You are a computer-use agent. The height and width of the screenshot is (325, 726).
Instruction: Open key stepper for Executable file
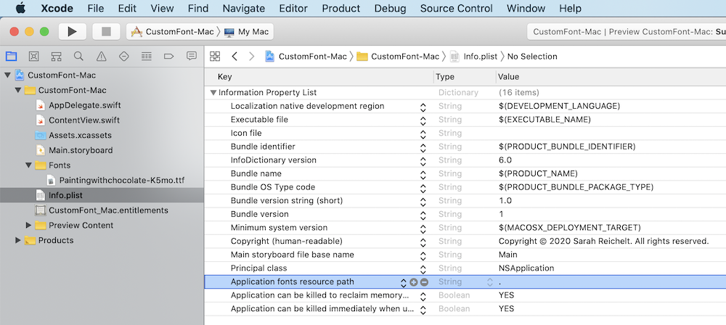click(x=423, y=120)
